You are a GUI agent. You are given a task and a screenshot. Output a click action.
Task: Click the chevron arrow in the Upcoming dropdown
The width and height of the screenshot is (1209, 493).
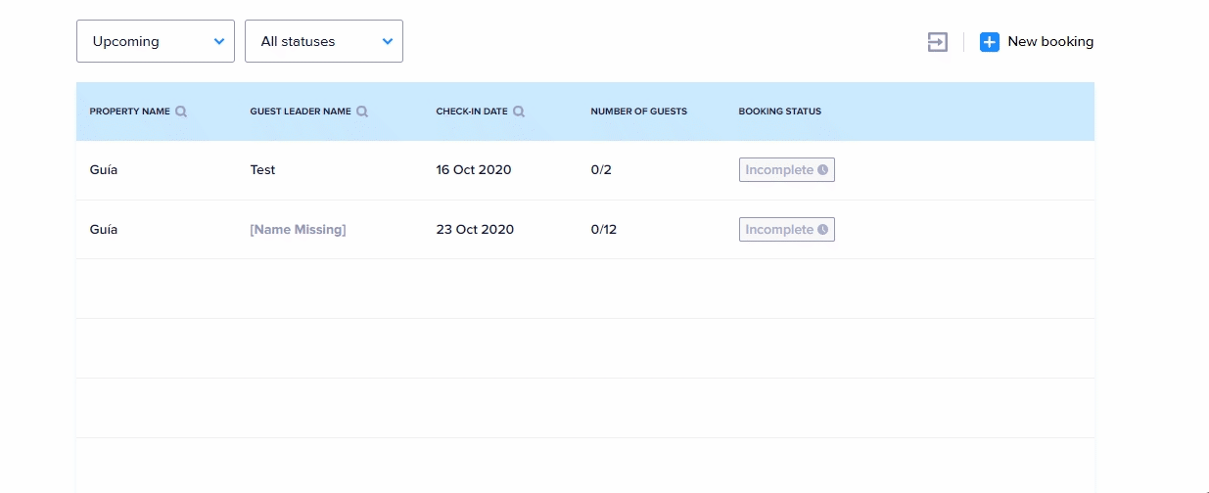[x=218, y=41]
